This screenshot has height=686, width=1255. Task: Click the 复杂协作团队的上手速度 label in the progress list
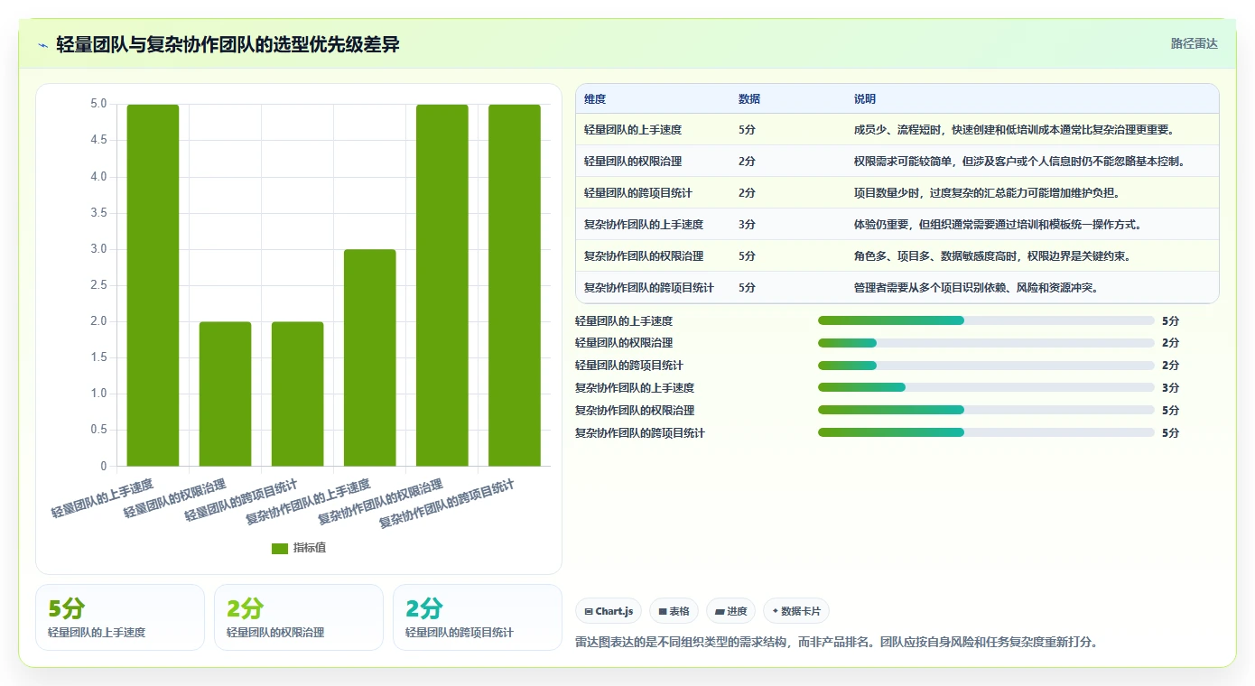[635, 388]
